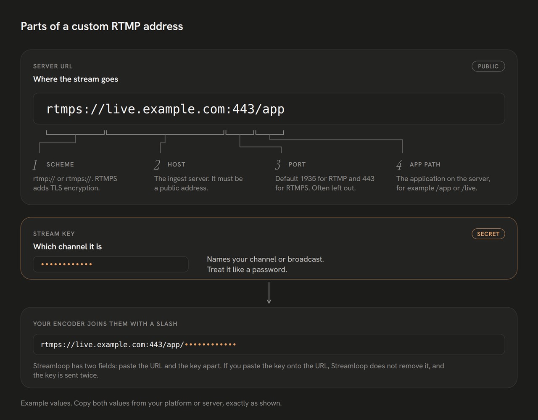Click the 'SERVER URL' label
The height and width of the screenshot is (420, 538).
(x=53, y=66)
